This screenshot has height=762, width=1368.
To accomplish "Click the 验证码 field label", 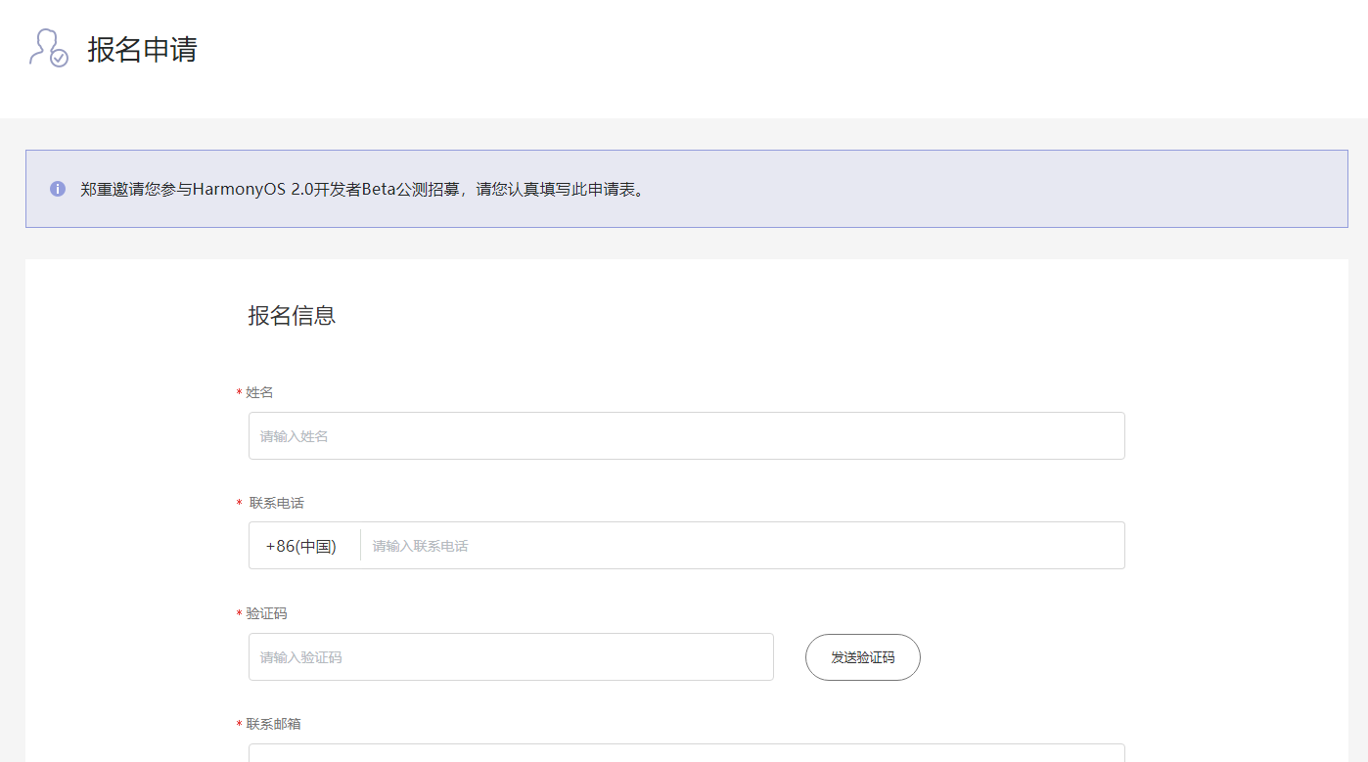I will coord(266,613).
